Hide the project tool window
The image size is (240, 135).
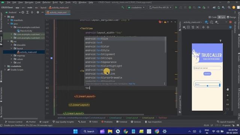[42, 12]
